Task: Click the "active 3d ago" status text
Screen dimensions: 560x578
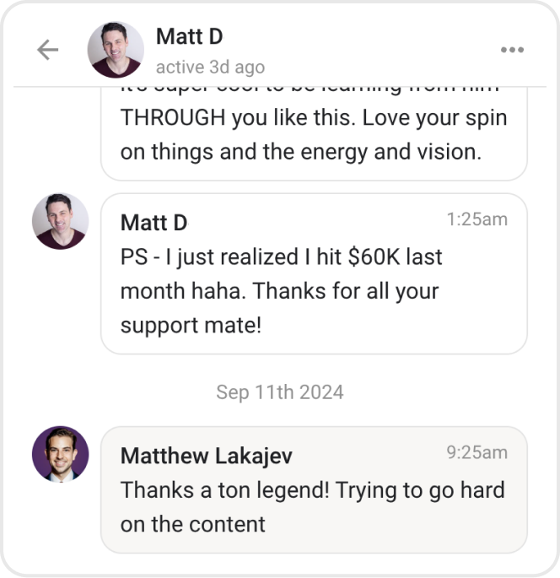Action: point(210,68)
